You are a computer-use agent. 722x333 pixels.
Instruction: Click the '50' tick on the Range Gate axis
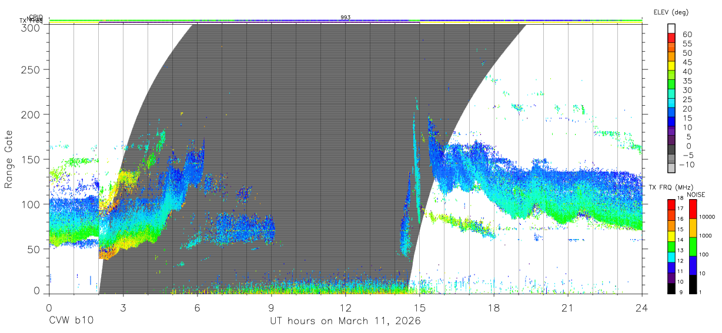(x=33, y=249)
